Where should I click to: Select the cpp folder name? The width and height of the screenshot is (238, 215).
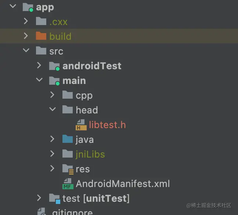click(84, 96)
